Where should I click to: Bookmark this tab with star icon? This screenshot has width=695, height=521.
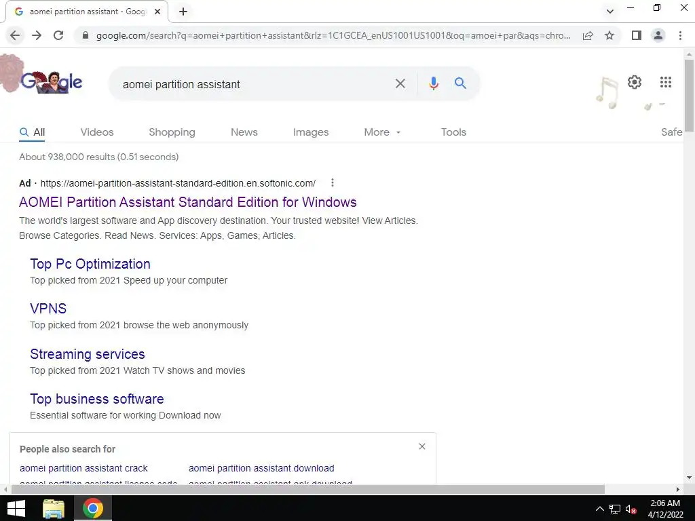click(x=609, y=35)
